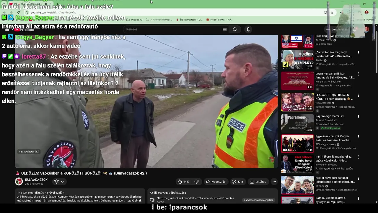
Task: Open notification bell dropdown for BŰNVADÁSZOK
Action: pos(59,182)
